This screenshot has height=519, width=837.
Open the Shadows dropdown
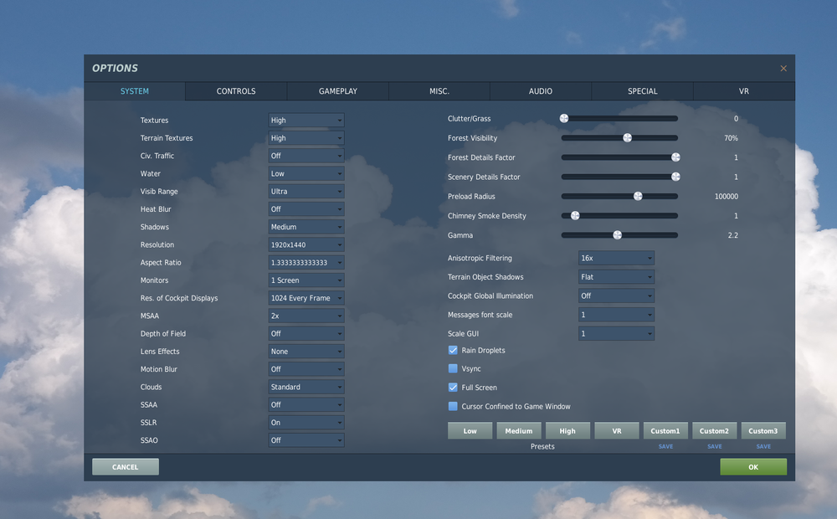(x=306, y=227)
